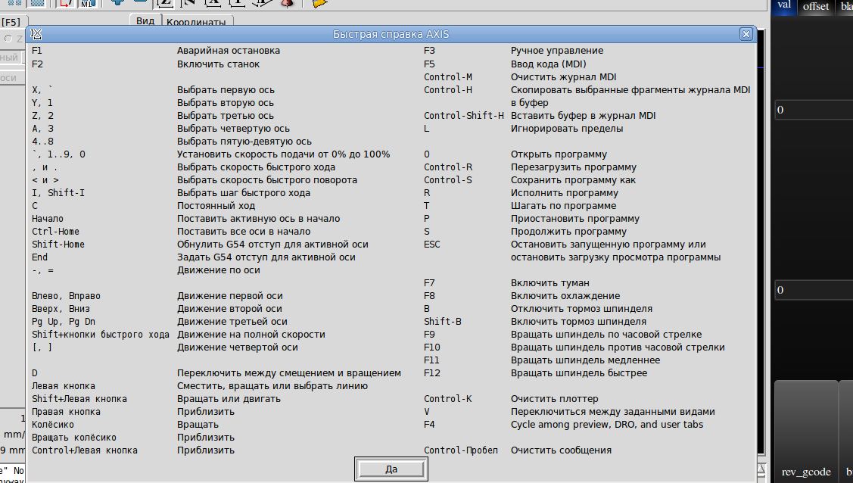Click the text 'Включить станок'
Screen dimensions: 853x483
tap(218, 64)
